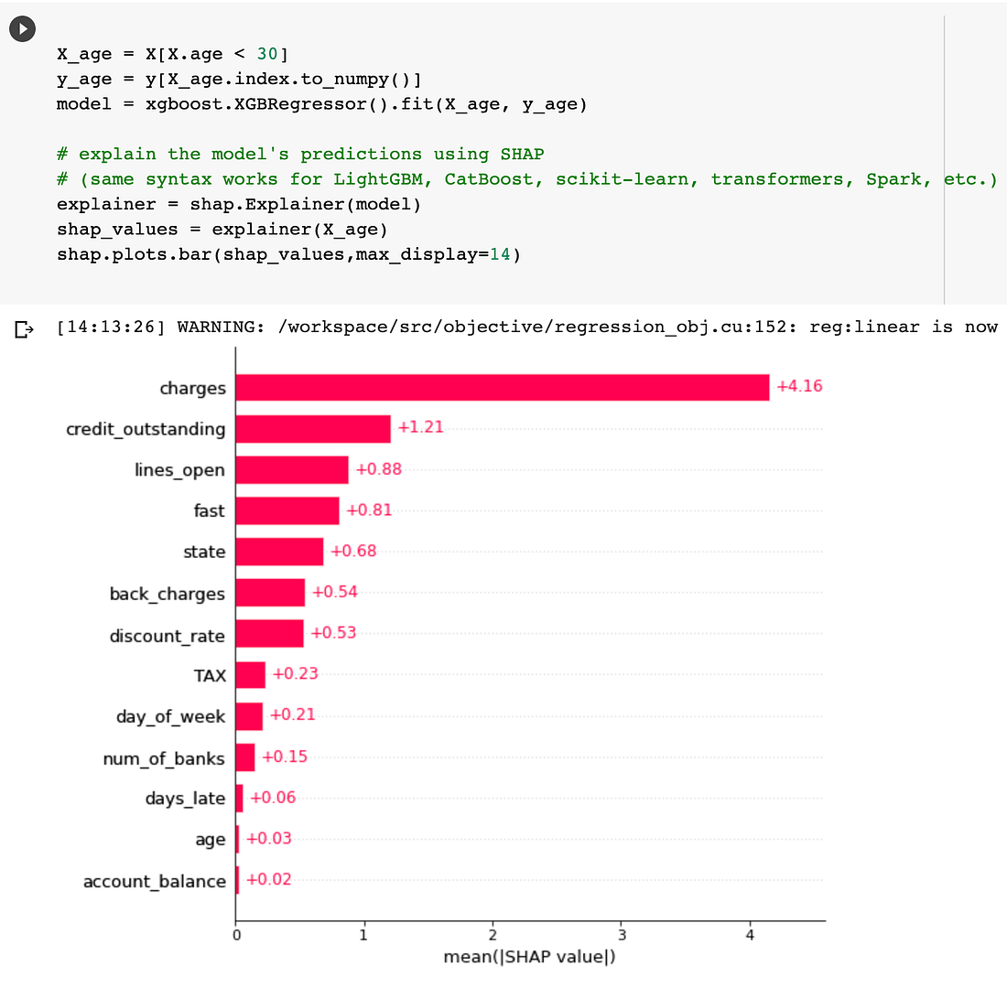The height and width of the screenshot is (998, 1007).
Task: Click the '+0.23' value label
Action: 296,674
